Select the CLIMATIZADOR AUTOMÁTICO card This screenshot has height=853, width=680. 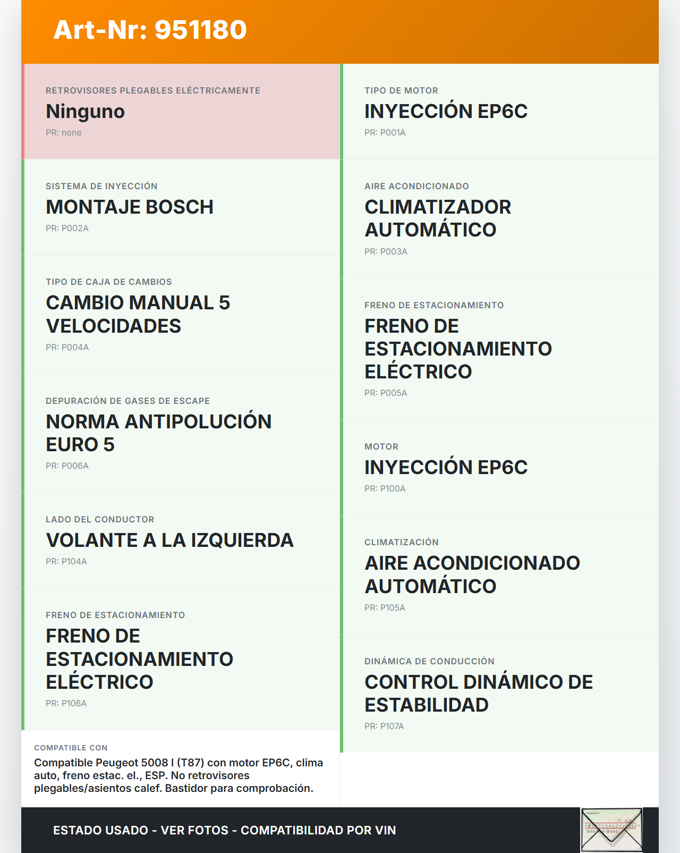(499, 218)
